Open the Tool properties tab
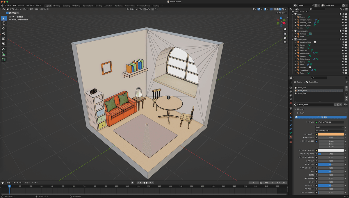Viewport: 349px width, 198px height. (x=291, y=82)
